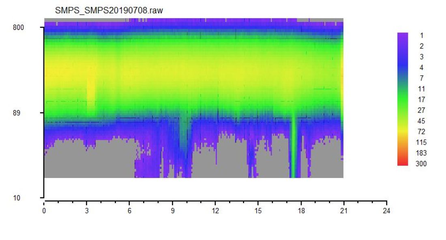Screen dimensions: 446x240
Task: Click the chart title SMPS_SMPS20190708.raw
Action: point(109,11)
